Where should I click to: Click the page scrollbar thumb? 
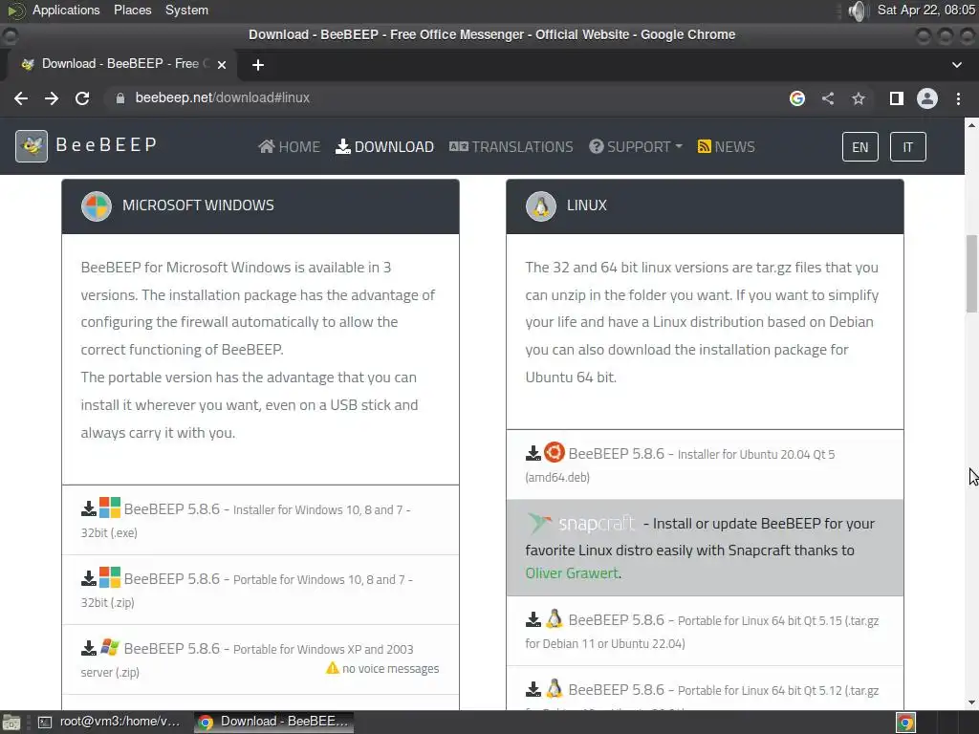(971, 273)
